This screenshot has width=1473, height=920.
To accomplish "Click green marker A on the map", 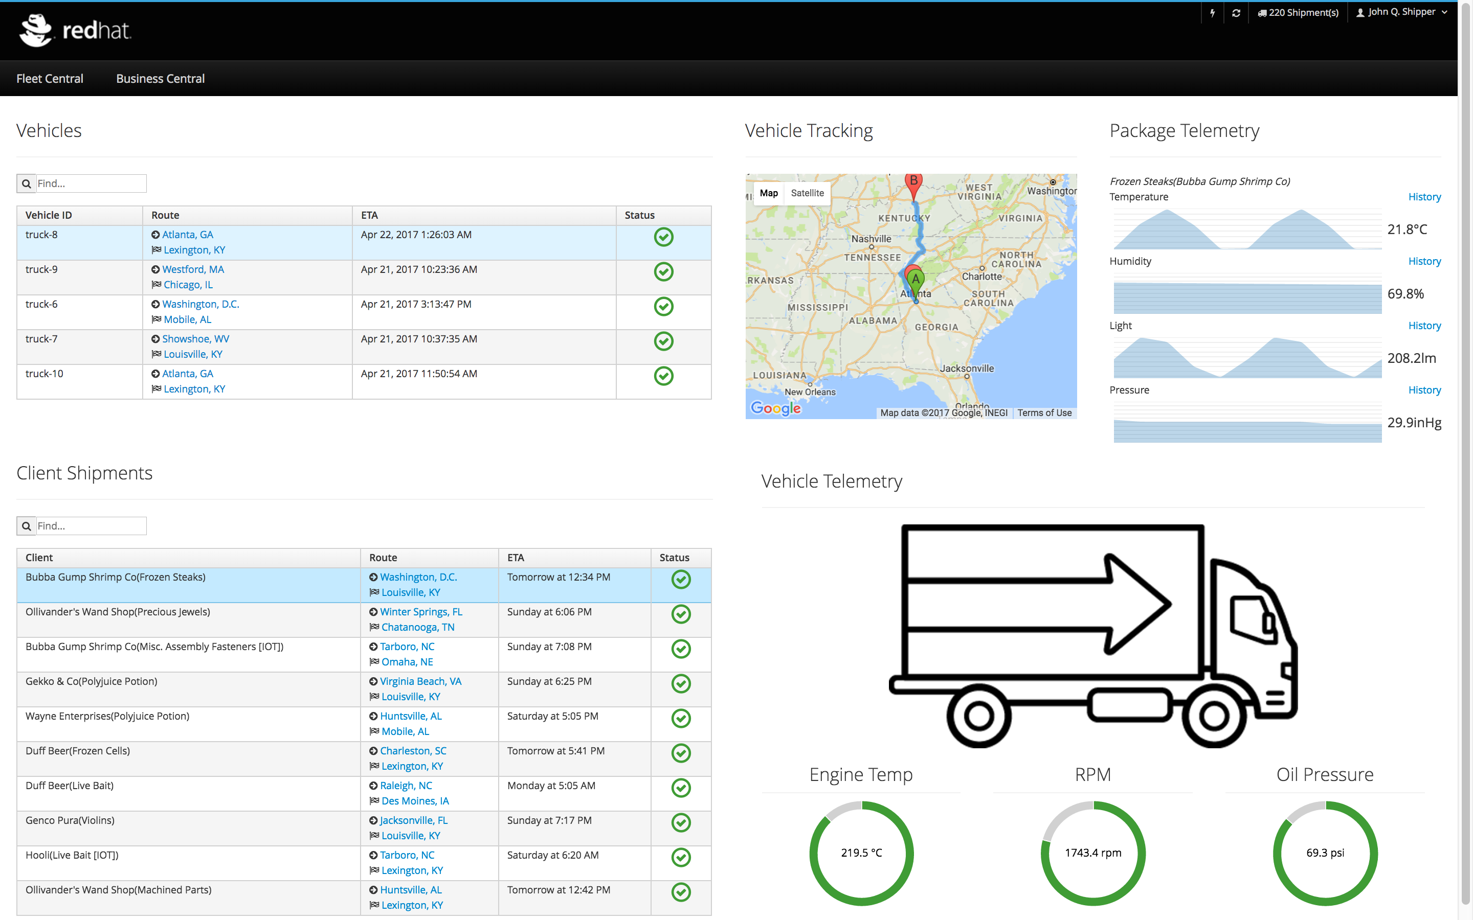I will (x=916, y=281).
